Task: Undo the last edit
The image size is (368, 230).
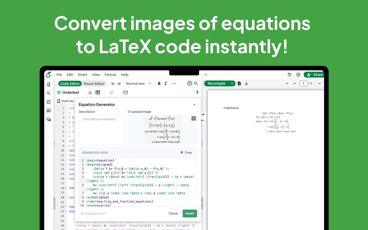Action: coord(113,84)
